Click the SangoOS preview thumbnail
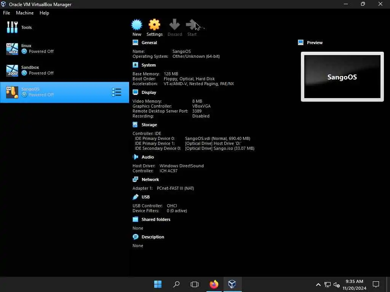Screen dimensions: 390x292 [x=342, y=77]
